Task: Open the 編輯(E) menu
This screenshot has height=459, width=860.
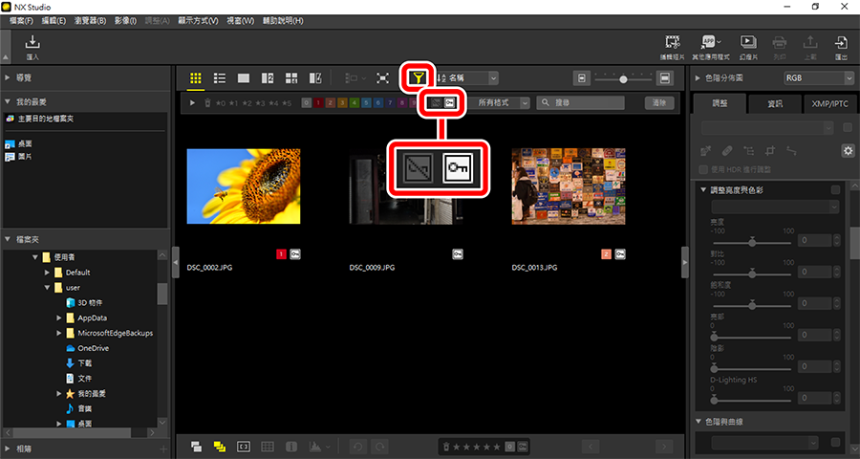Action: (x=54, y=21)
